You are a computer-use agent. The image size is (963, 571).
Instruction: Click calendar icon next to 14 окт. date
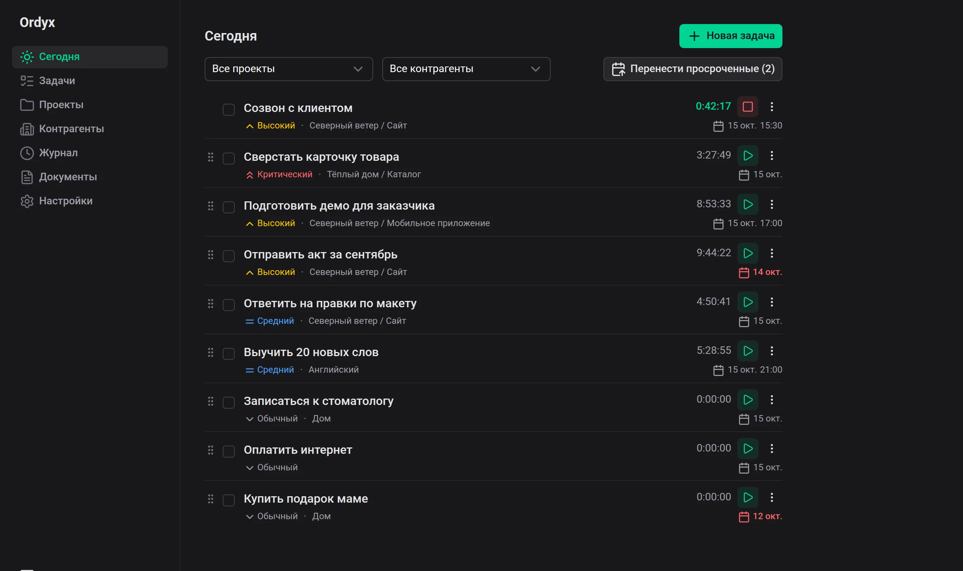[x=743, y=272]
